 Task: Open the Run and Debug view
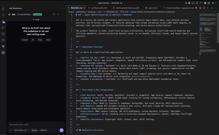3,28
